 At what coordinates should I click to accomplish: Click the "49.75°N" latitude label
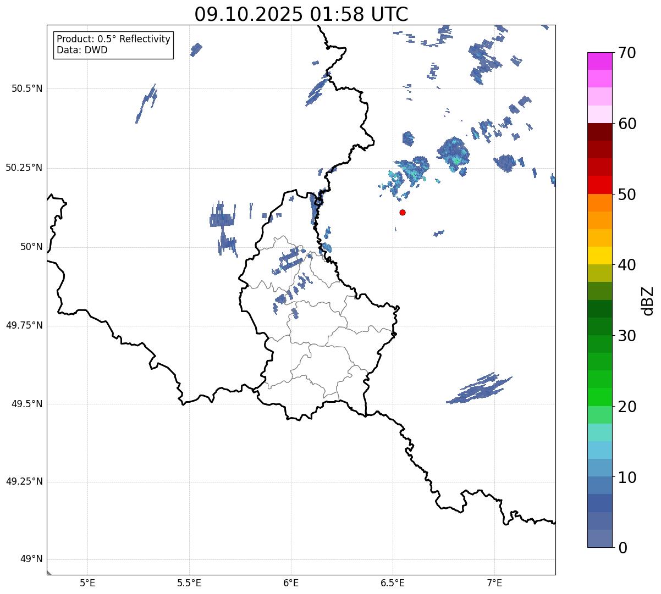24,325
